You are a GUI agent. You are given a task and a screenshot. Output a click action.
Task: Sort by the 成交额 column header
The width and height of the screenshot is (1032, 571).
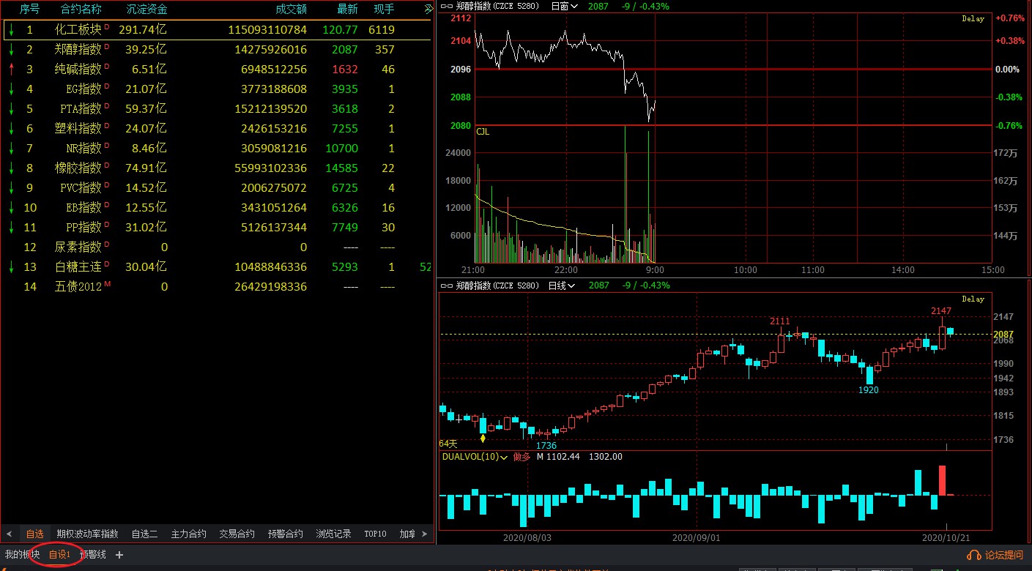291,10
